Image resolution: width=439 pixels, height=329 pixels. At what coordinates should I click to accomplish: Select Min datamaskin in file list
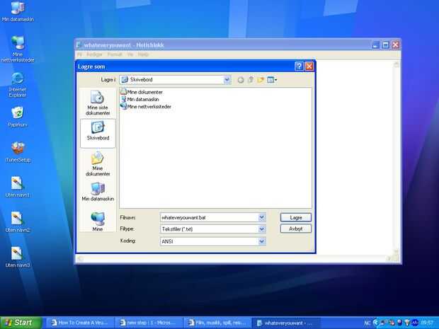139,99
